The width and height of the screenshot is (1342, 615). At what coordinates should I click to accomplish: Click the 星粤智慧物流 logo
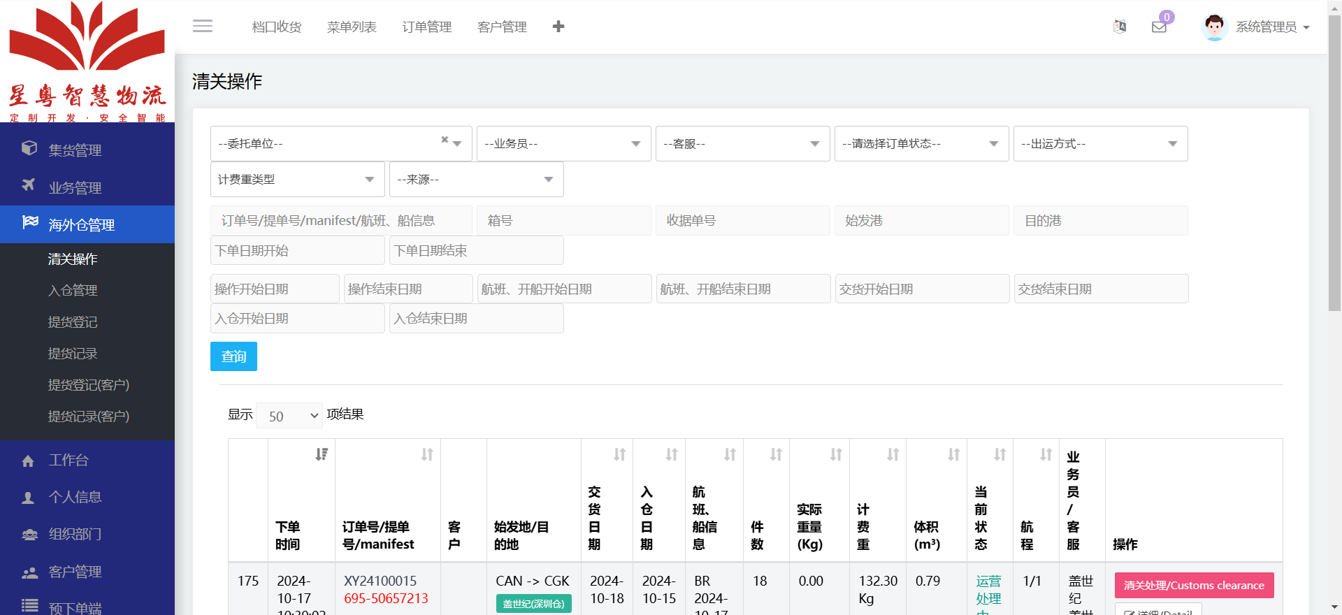click(x=87, y=61)
